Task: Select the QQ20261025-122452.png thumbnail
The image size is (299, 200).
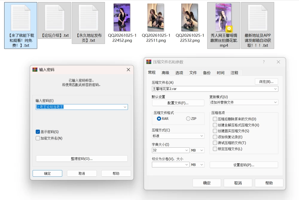Action: tap(122, 17)
